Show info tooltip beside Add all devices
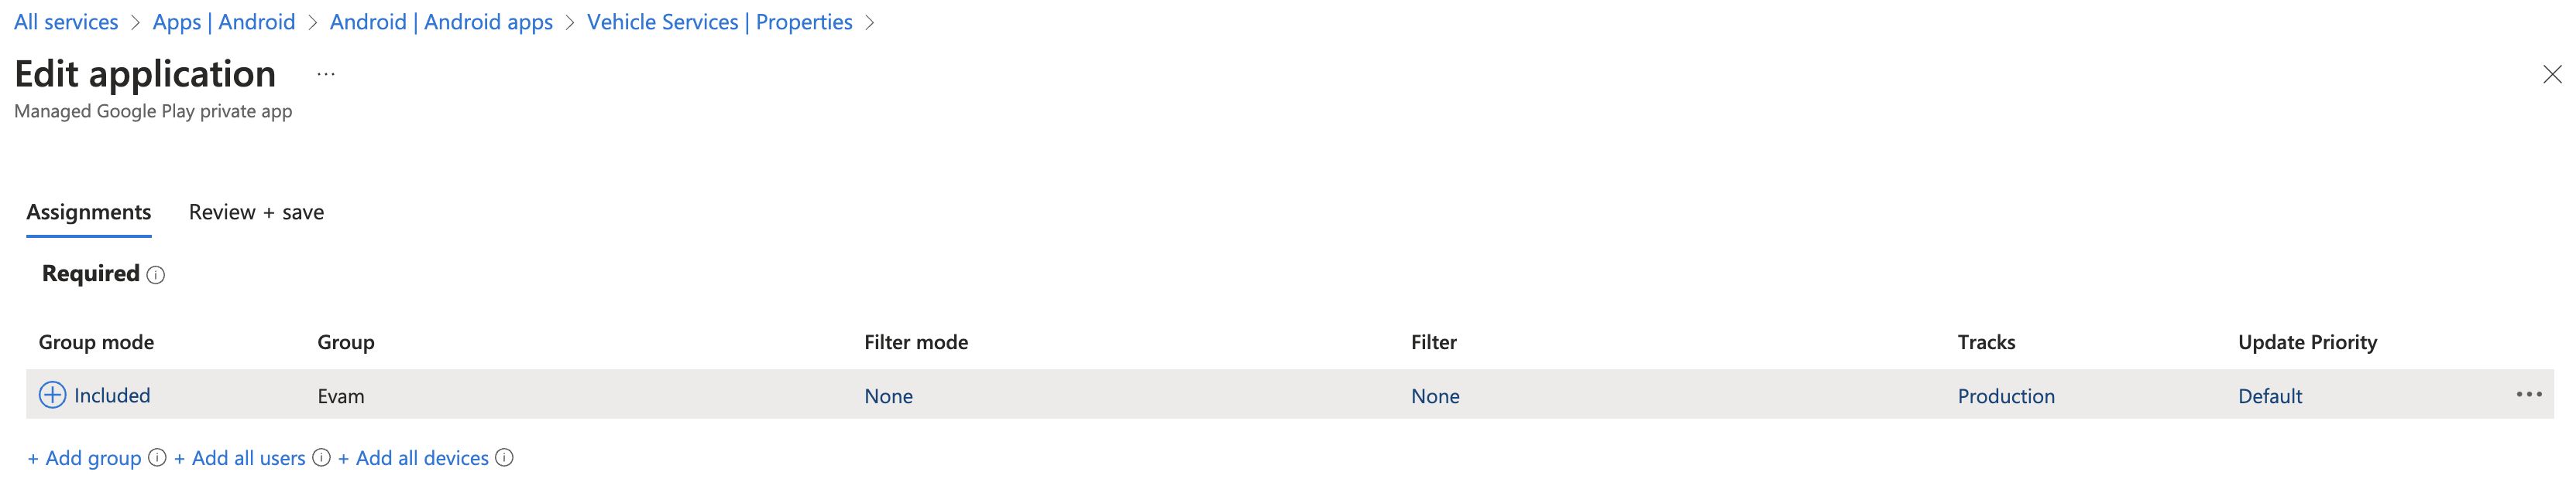 pos(505,457)
